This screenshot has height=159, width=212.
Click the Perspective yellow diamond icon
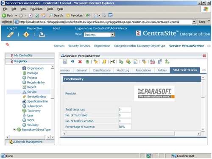(26, 34)
